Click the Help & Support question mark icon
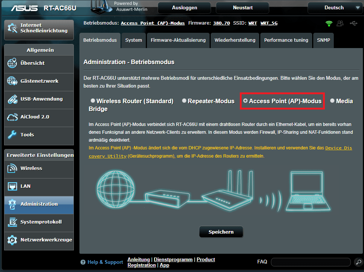 tap(83, 262)
